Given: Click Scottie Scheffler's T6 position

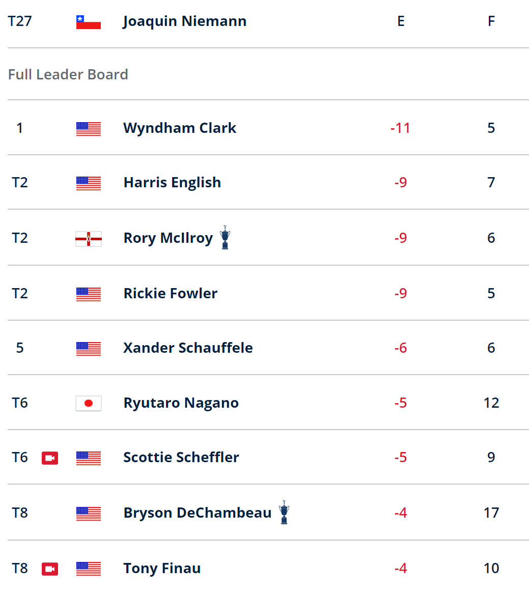Looking at the screenshot, I should [x=20, y=457].
